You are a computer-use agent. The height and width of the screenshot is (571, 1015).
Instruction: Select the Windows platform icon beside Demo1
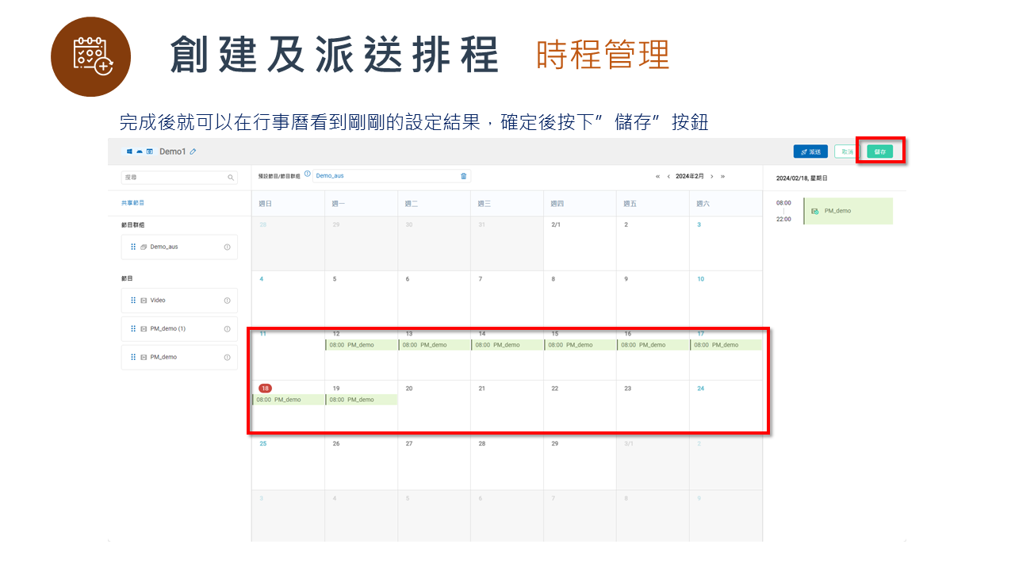point(129,151)
